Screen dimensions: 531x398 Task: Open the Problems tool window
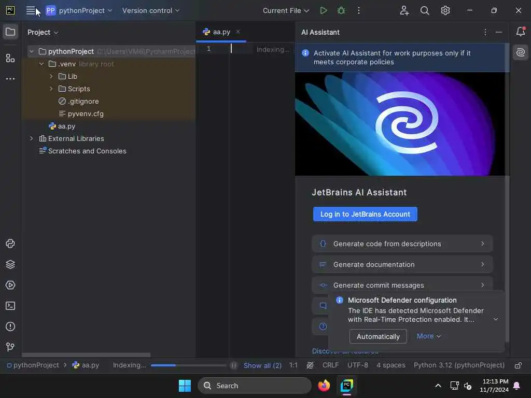click(x=10, y=326)
